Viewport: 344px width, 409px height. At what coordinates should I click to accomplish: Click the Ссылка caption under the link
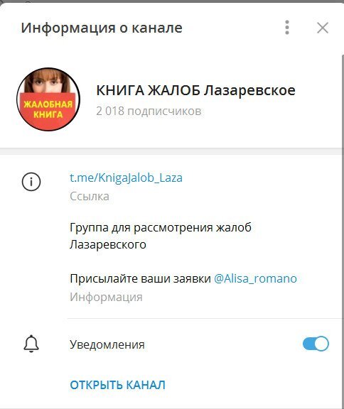pos(90,197)
